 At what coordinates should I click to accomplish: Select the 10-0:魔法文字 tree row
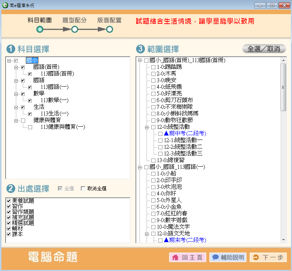[173, 227]
